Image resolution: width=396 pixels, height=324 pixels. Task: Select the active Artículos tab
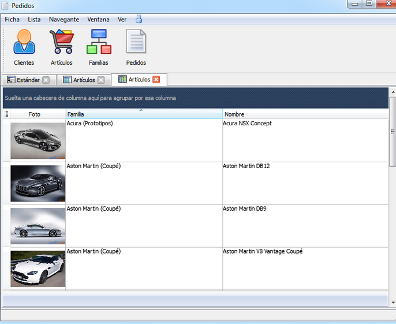[139, 80]
